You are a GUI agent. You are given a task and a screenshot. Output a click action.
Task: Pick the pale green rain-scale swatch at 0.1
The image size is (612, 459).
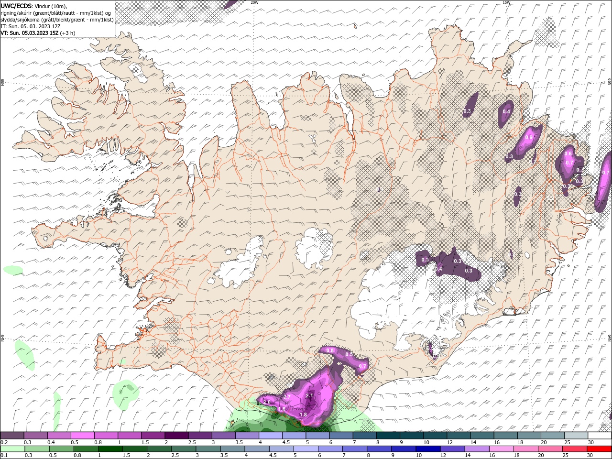[12, 449]
